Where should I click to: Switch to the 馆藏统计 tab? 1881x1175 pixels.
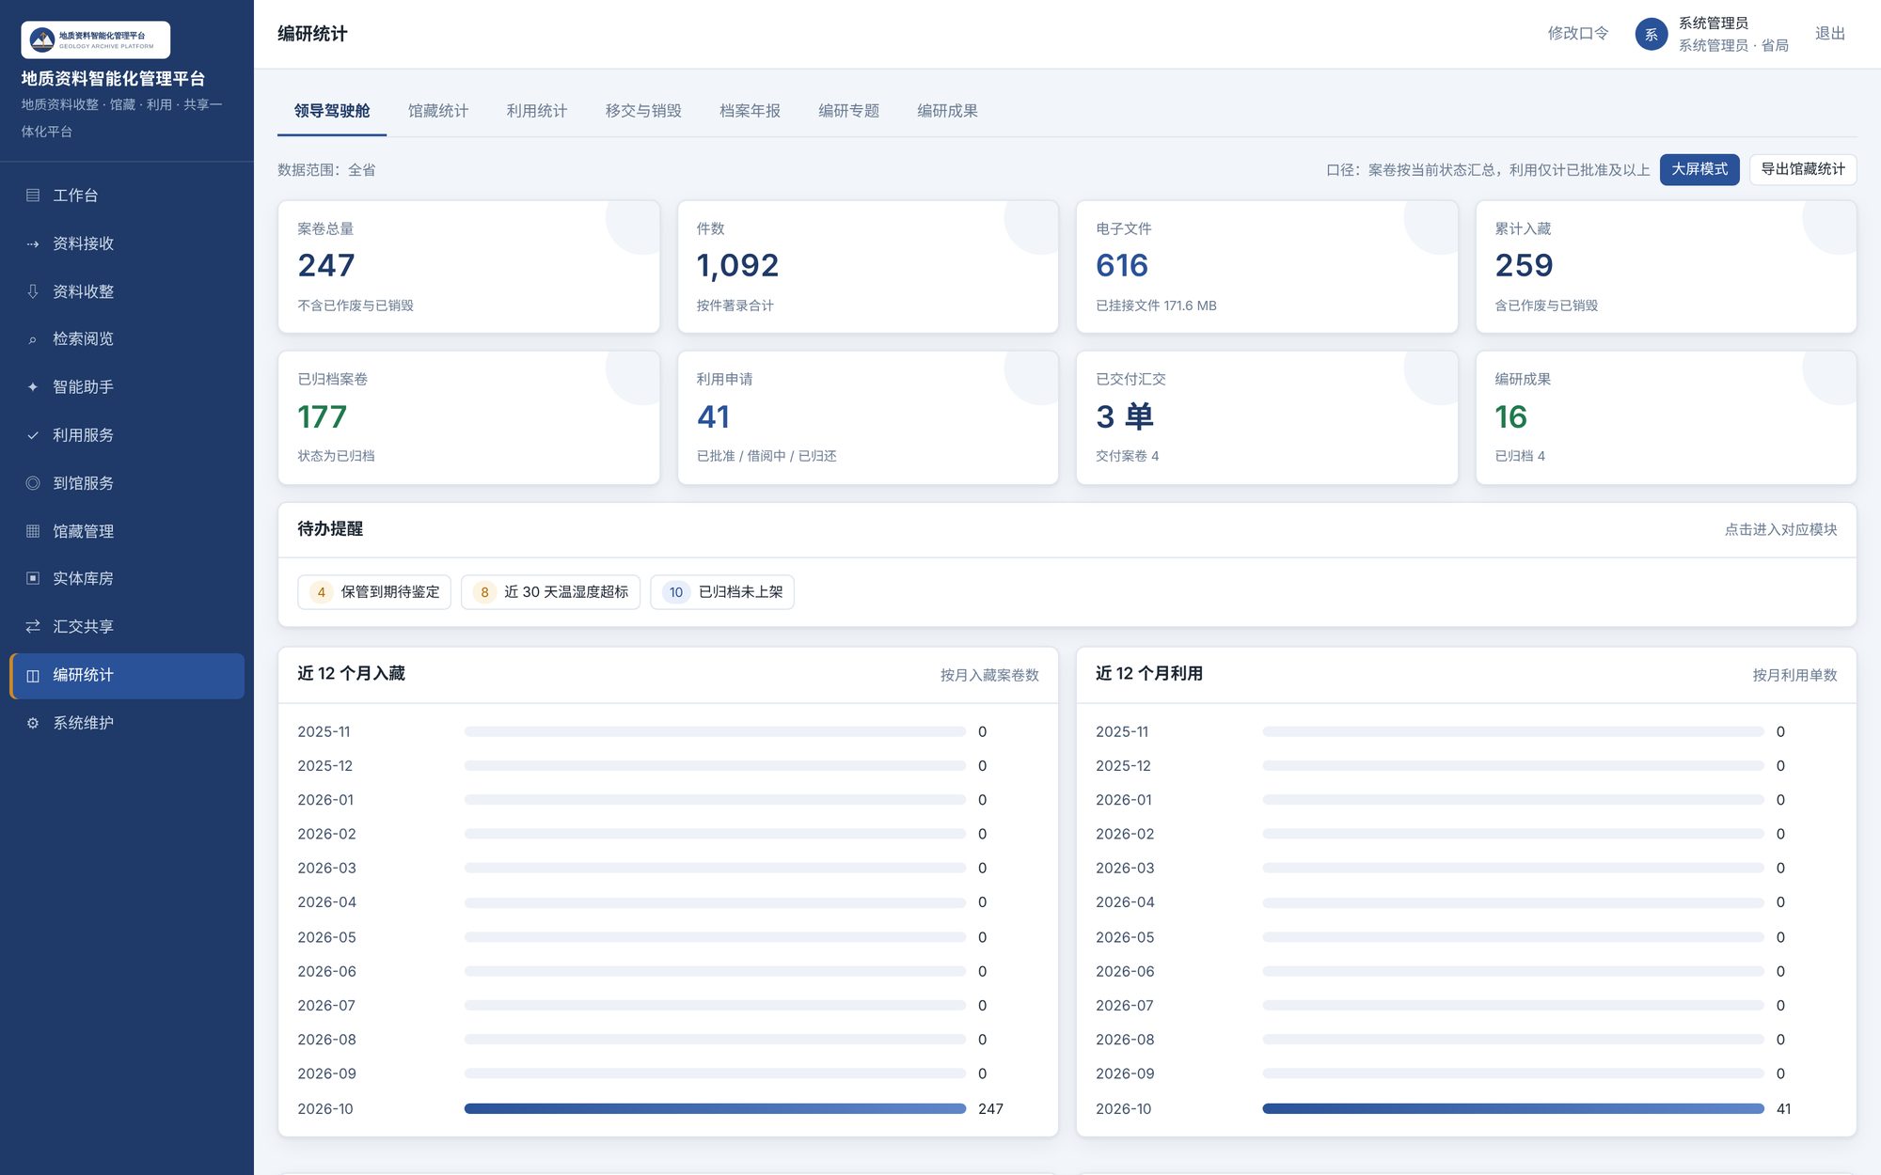438,111
